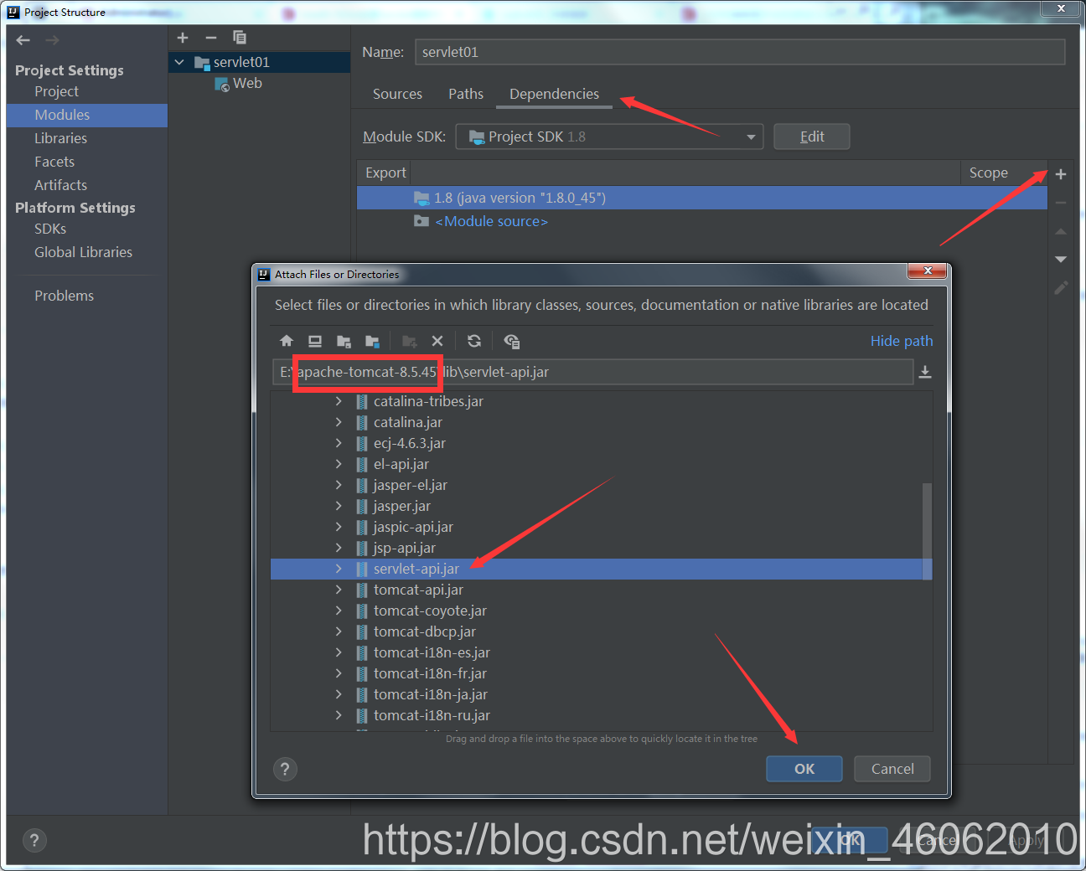The image size is (1086, 871).
Task: Click the file path input field
Action: [x=592, y=372]
